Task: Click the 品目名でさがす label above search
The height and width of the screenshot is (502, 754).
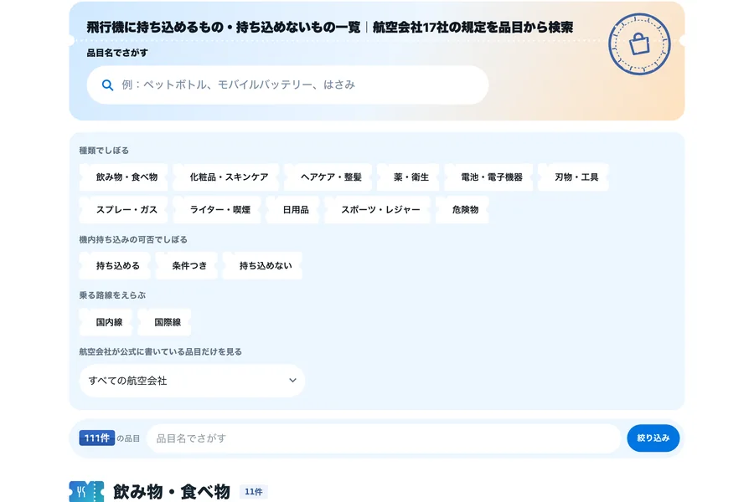Action: [x=117, y=53]
